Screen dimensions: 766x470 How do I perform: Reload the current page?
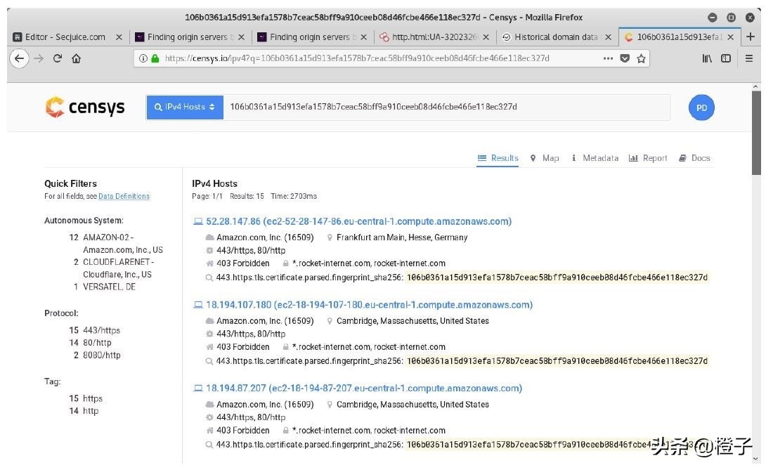[58, 59]
